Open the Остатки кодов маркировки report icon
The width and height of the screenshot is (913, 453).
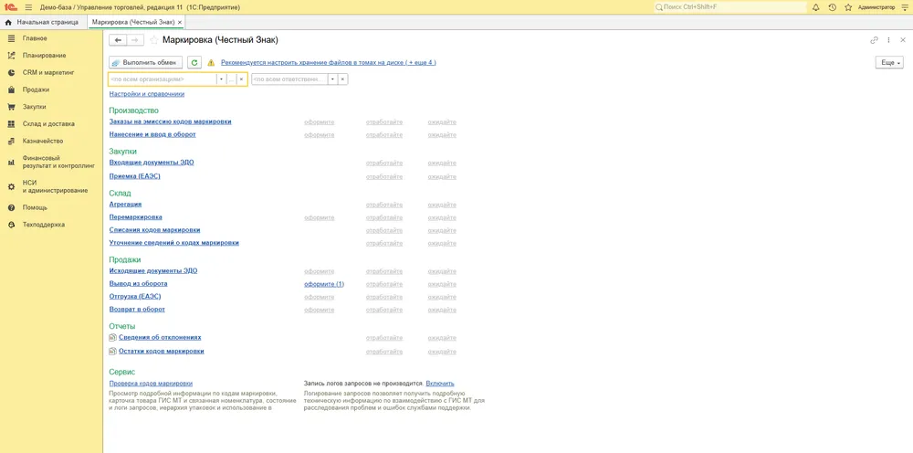click(113, 352)
